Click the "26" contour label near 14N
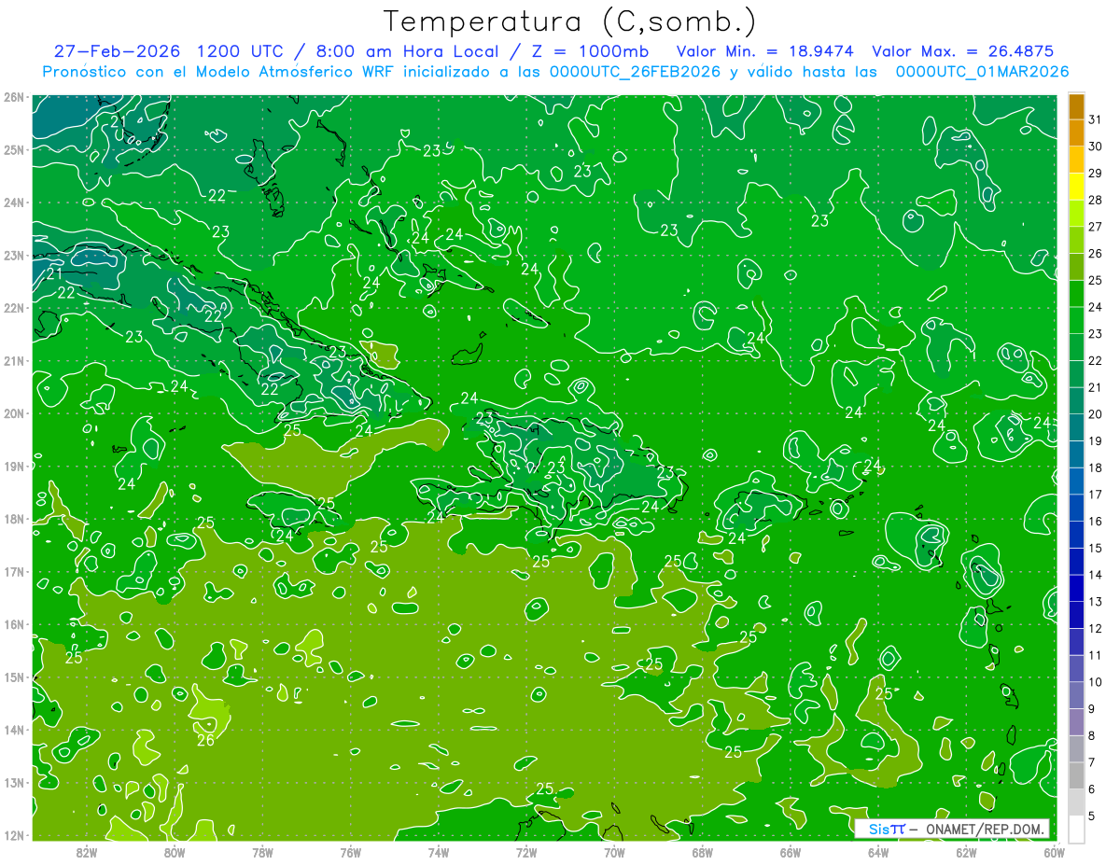1120x865 pixels. (205, 740)
